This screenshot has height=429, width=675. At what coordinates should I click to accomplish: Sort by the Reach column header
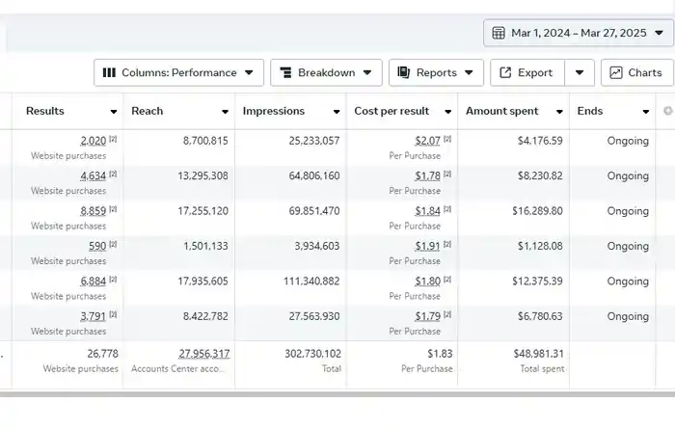point(148,111)
